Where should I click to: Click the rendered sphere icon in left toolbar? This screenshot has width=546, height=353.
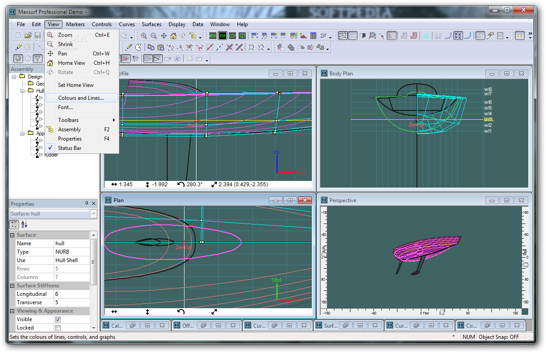[18, 59]
